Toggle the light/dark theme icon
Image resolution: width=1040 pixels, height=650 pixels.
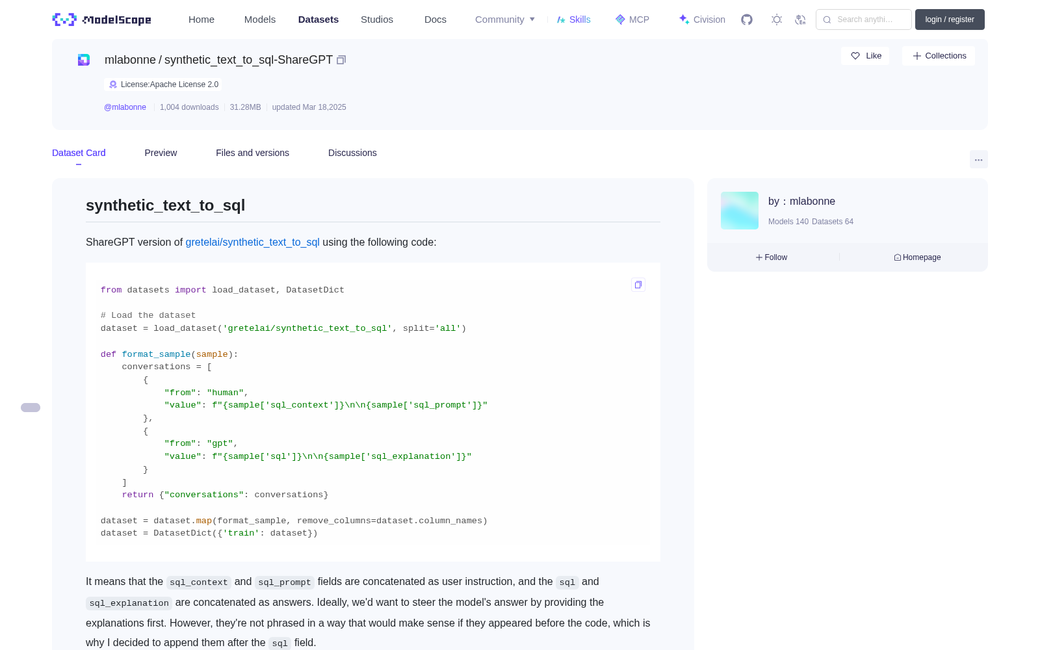777,19
